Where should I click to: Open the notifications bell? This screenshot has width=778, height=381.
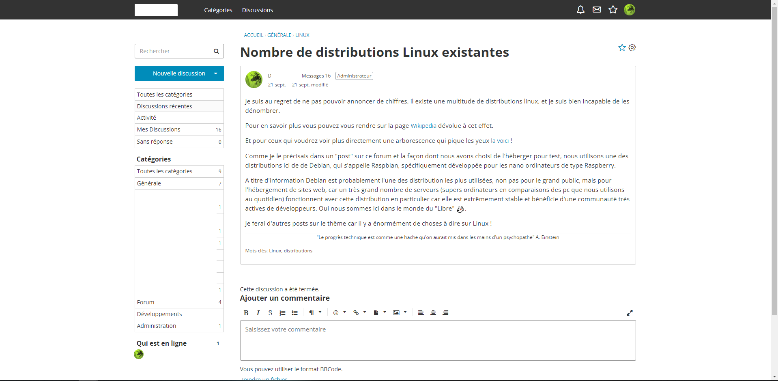pyautogui.click(x=580, y=10)
